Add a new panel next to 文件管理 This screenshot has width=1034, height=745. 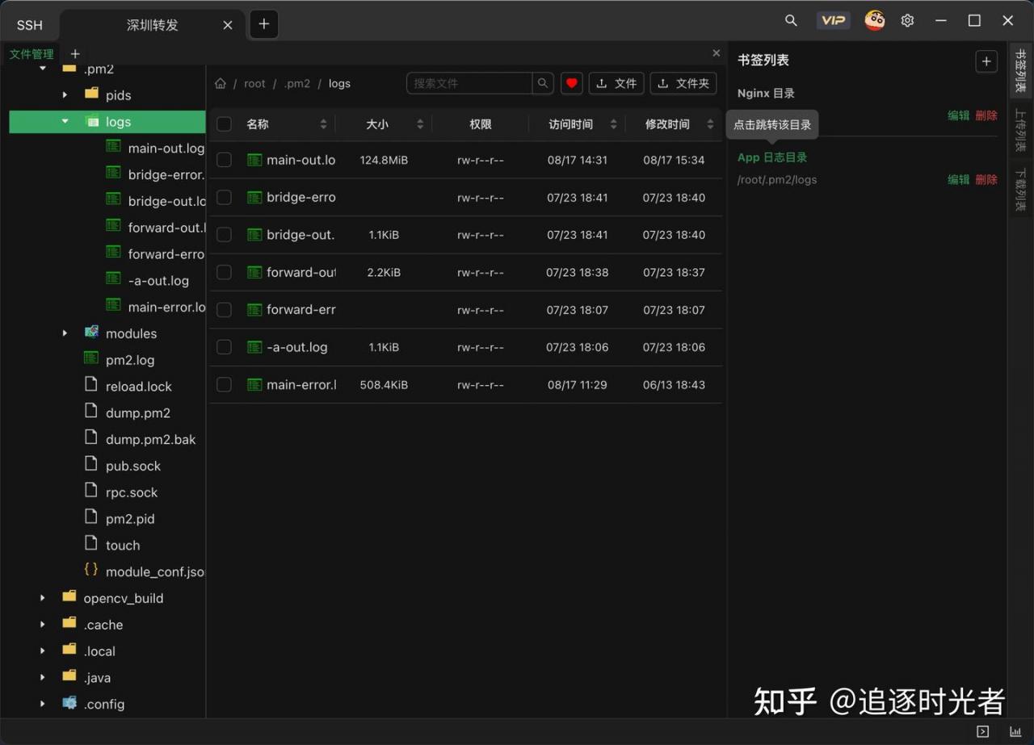pyautogui.click(x=75, y=54)
